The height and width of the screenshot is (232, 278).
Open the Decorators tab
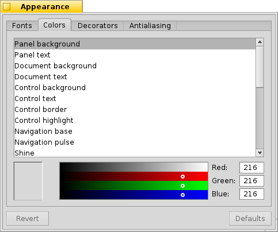click(x=98, y=26)
